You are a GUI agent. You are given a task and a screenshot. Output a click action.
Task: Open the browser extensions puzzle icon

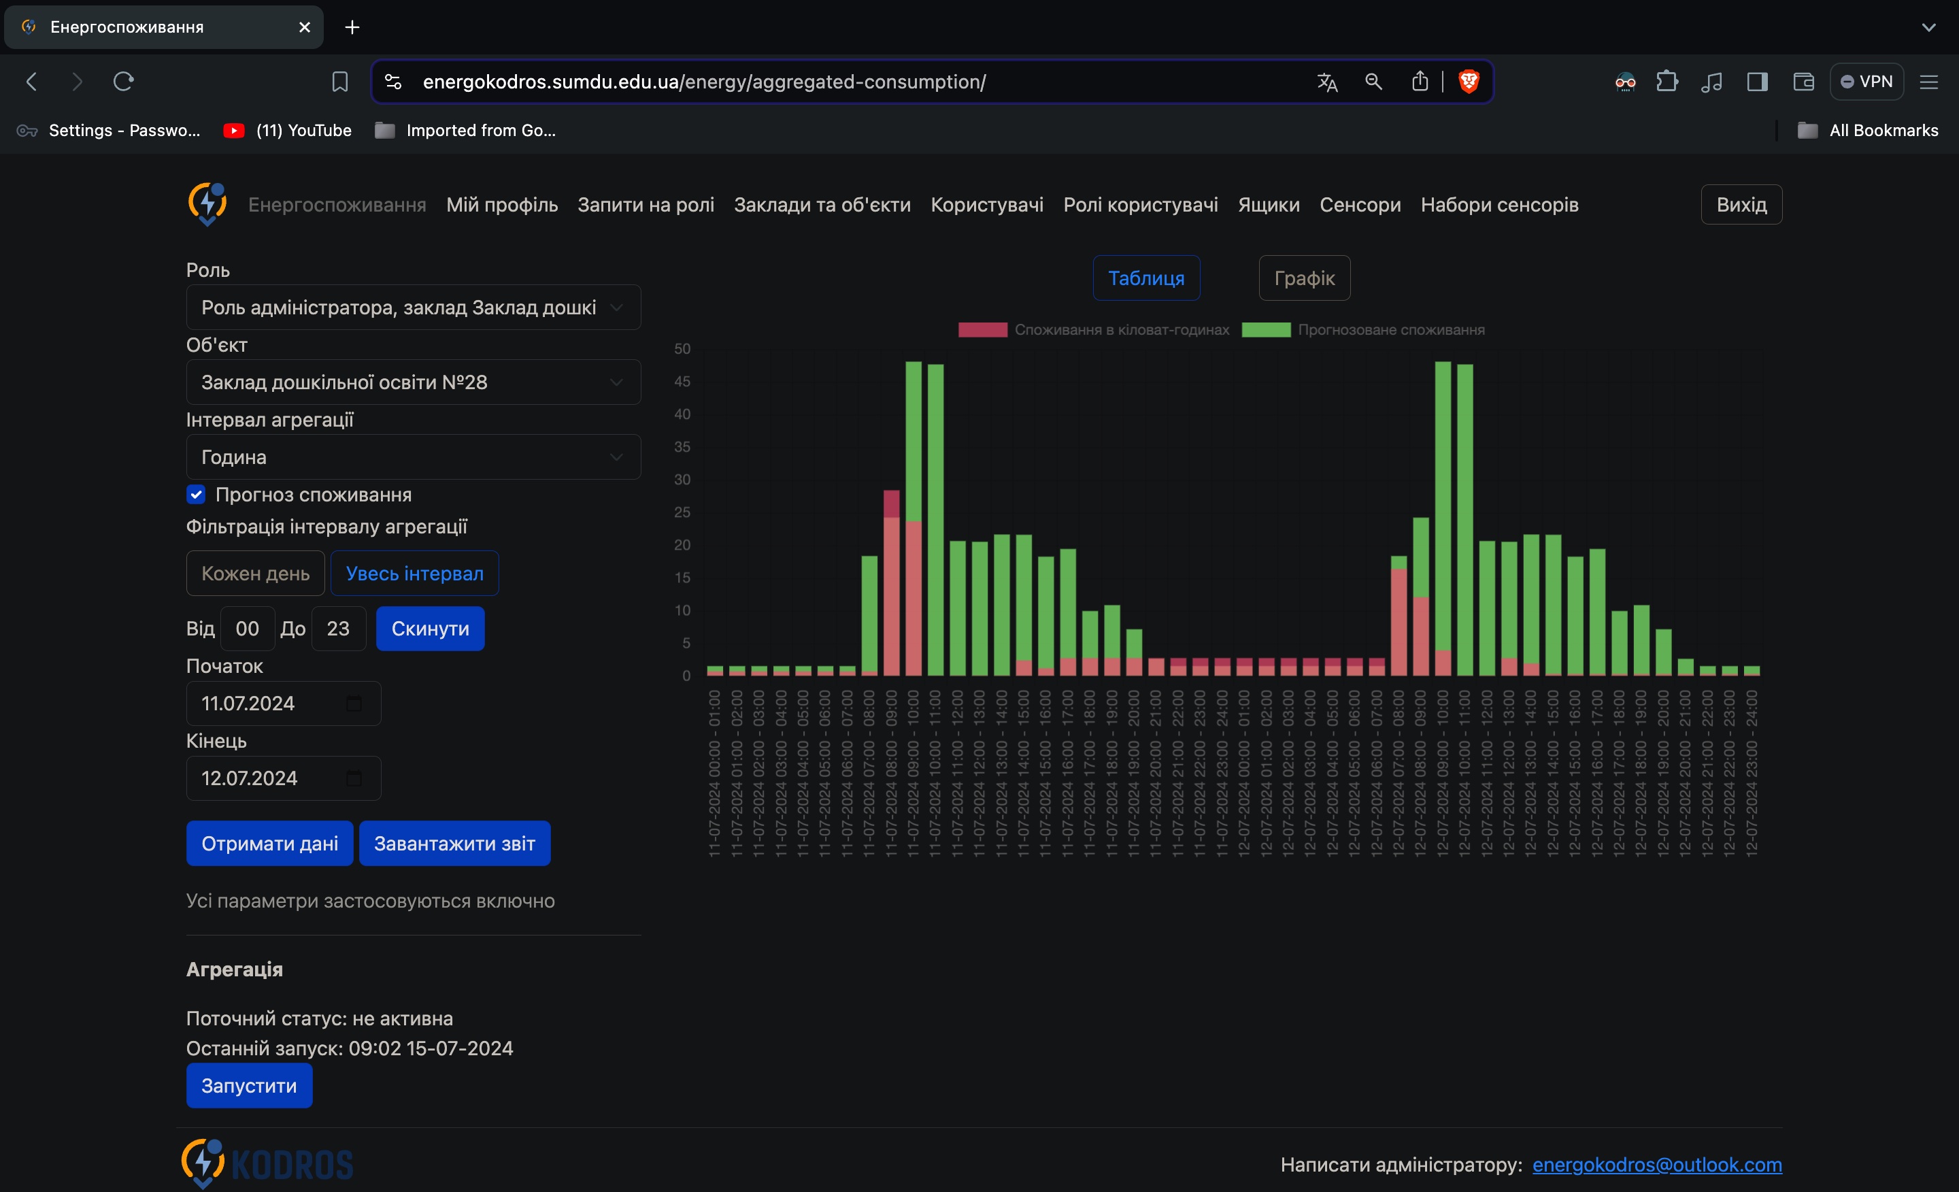1667,81
